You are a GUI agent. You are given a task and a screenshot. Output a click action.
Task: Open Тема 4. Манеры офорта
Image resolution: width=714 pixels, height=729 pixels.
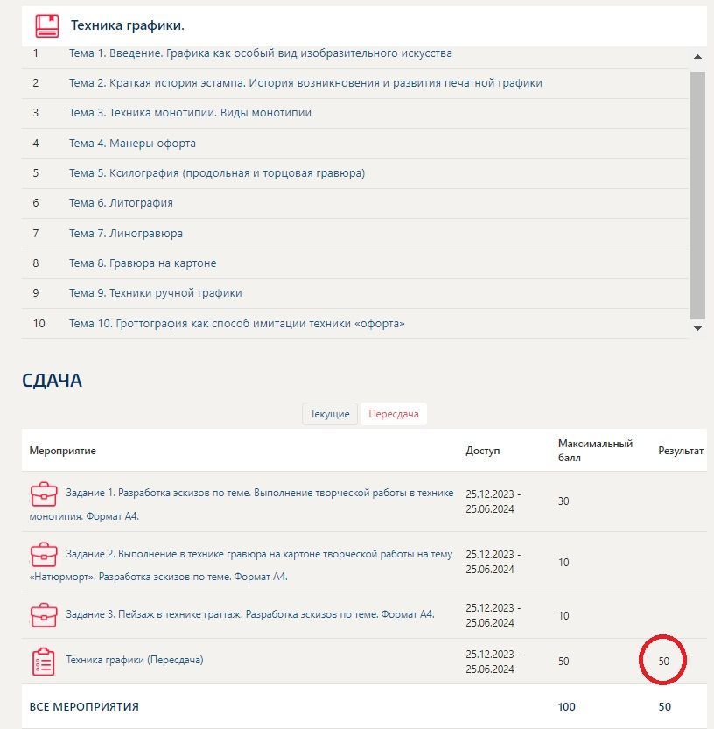(x=132, y=144)
